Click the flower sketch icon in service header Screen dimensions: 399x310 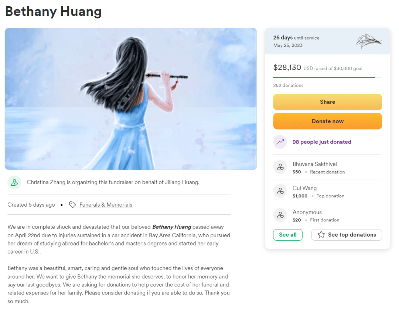tap(369, 41)
